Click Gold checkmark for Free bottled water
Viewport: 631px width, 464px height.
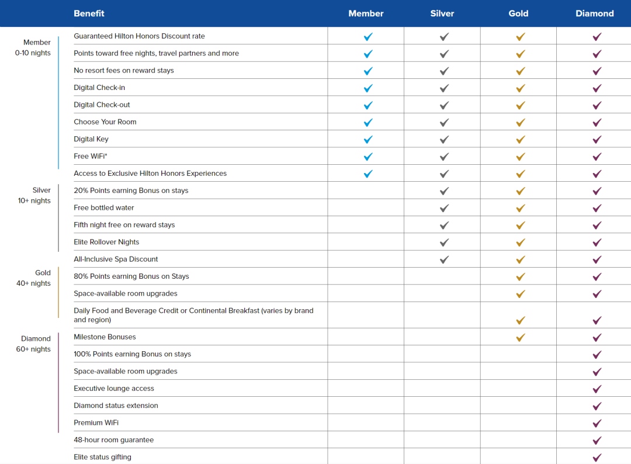point(521,209)
